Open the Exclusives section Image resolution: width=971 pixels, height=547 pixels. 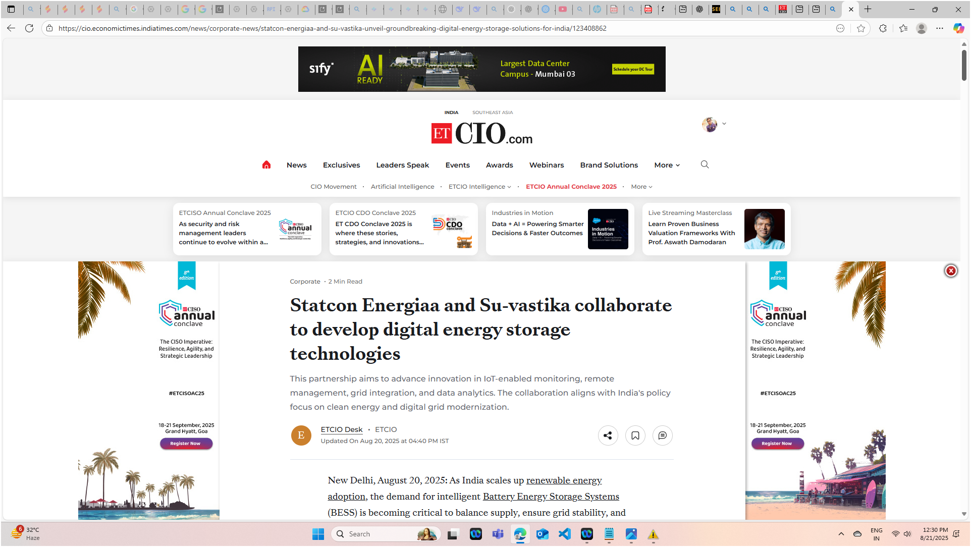point(342,165)
